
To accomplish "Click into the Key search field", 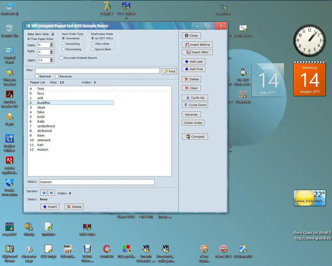I will [x=97, y=71].
